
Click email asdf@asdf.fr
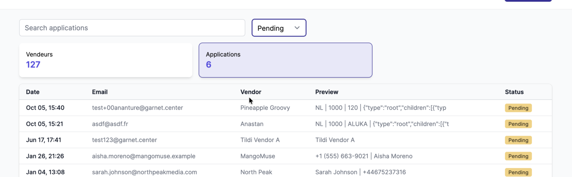click(110, 124)
